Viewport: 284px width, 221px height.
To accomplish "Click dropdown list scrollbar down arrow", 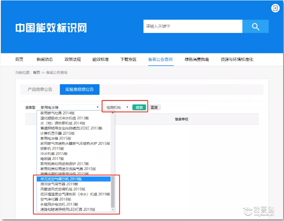I will (x=113, y=210).
